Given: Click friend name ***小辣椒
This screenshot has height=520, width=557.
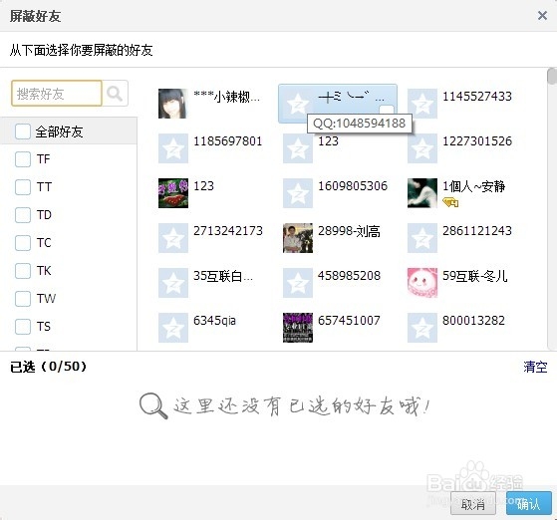Looking at the screenshot, I should pos(226,97).
